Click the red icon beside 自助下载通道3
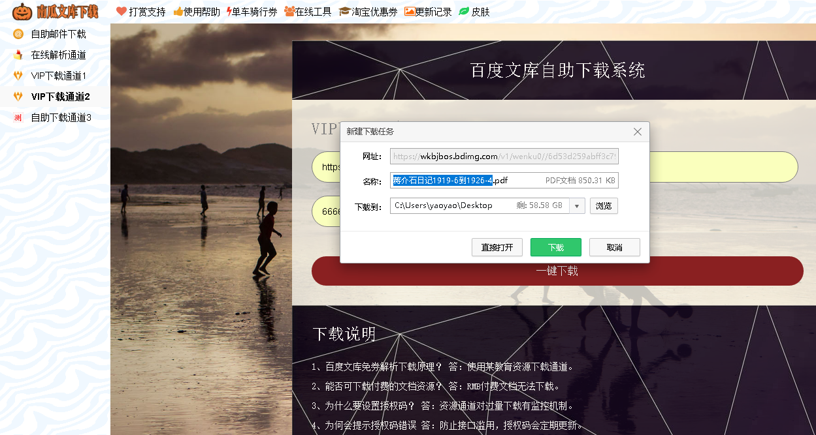The image size is (816, 435). click(18, 117)
